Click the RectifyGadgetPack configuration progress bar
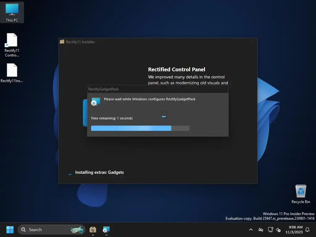Screen dimensions: 316x237 (x=140, y=128)
